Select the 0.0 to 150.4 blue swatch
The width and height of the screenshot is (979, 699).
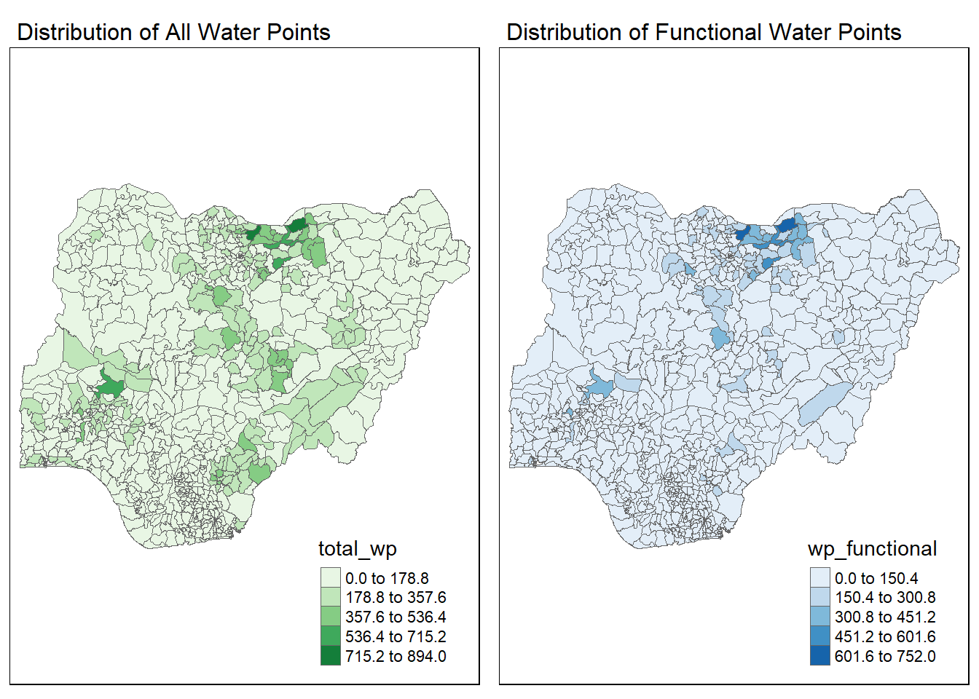(x=819, y=578)
